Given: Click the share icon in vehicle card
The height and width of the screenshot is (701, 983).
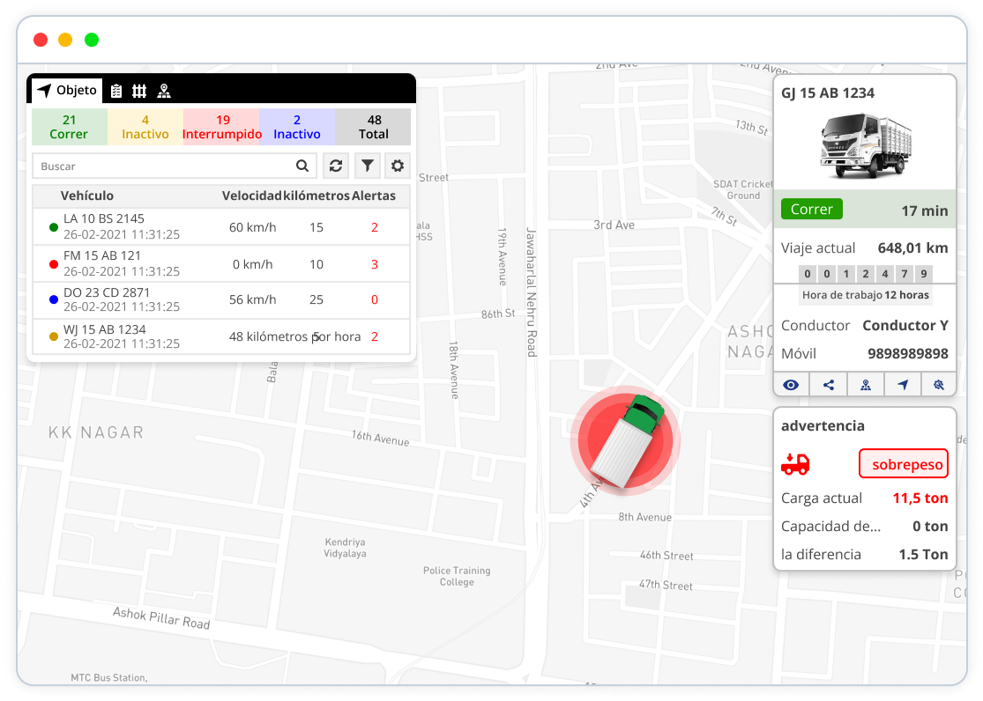Looking at the screenshot, I should [x=829, y=385].
